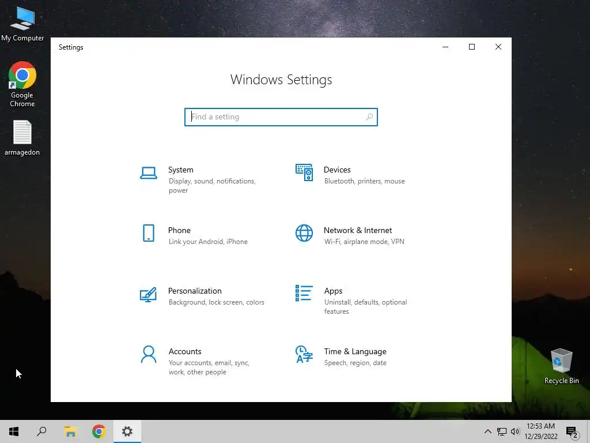Open the Accounts heading link
The height and width of the screenshot is (443, 590).
185,351
